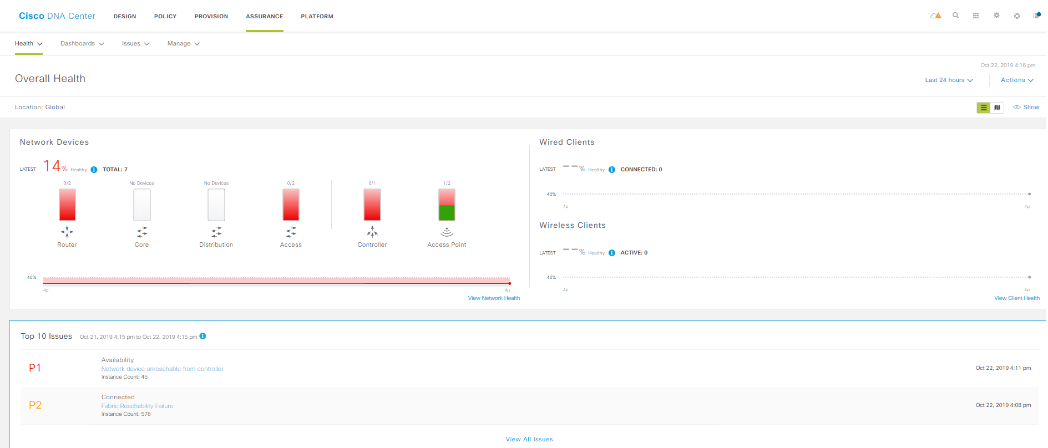Click endpoint of Wired Clients timeline
Viewport: 1048px width, 448px height.
click(x=1030, y=194)
